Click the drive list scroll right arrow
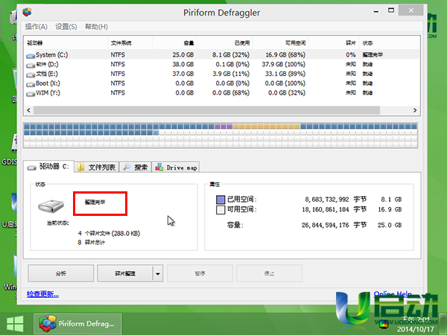Viewport: 447px width, 335px height. point(415,110)
